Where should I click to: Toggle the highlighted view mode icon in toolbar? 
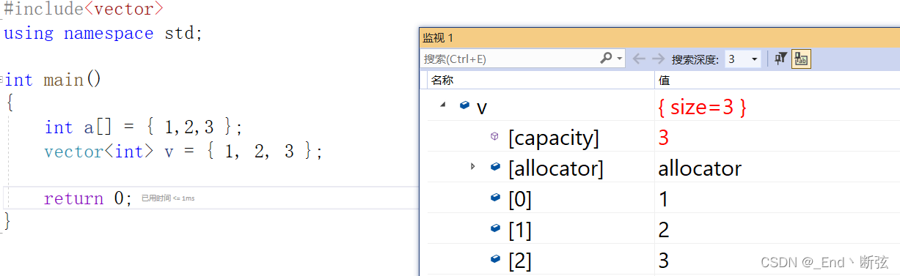[x=801, y=59]
